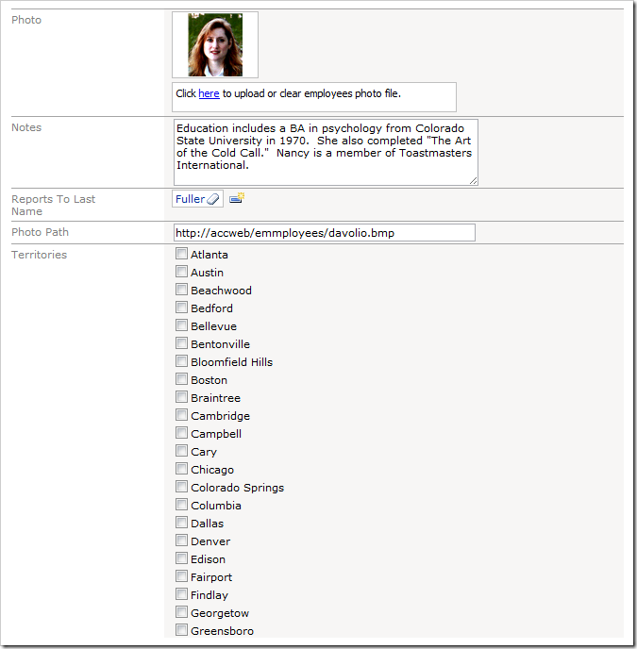Check the Bloomfield Hills checkbox
Viewport: 637px width, 649px height.
[181, 361]
